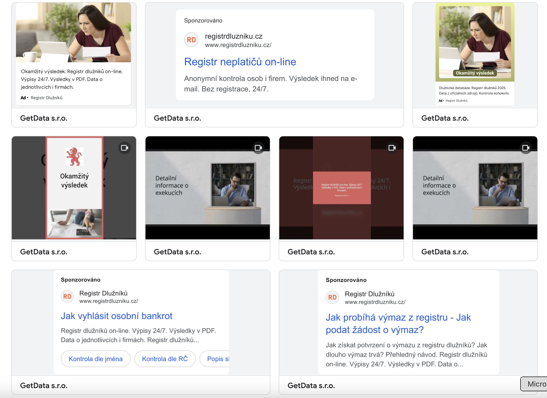Click the Kontrola dle jména button

coord(96,359)
